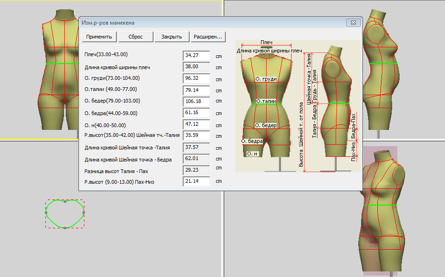
Task: Click the Разница высот Талия - Пах field
Action: 197,171
